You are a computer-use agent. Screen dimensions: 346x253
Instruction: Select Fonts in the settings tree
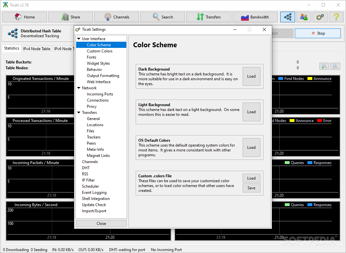[x=92, y=57]
